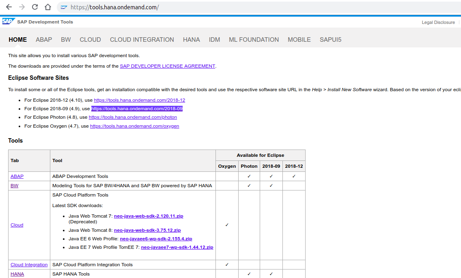Select the SAPUI5 tab
461x278 pixels.
[330, 40]
